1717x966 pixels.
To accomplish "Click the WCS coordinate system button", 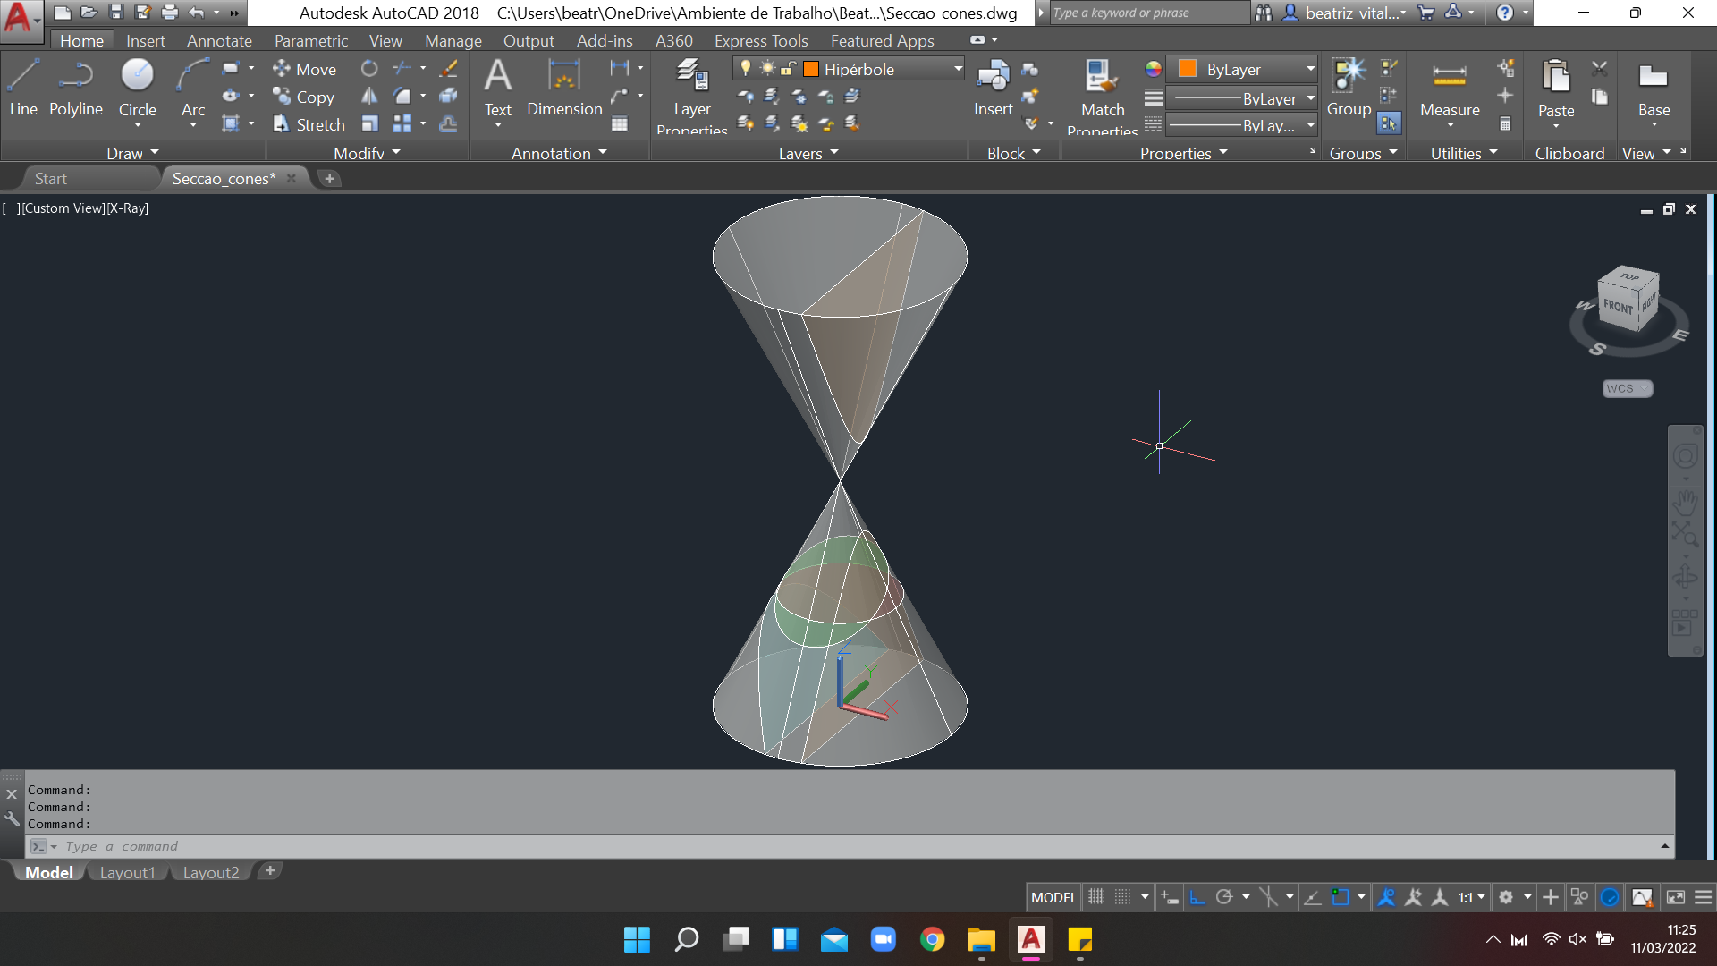I will pos(1627,388).
